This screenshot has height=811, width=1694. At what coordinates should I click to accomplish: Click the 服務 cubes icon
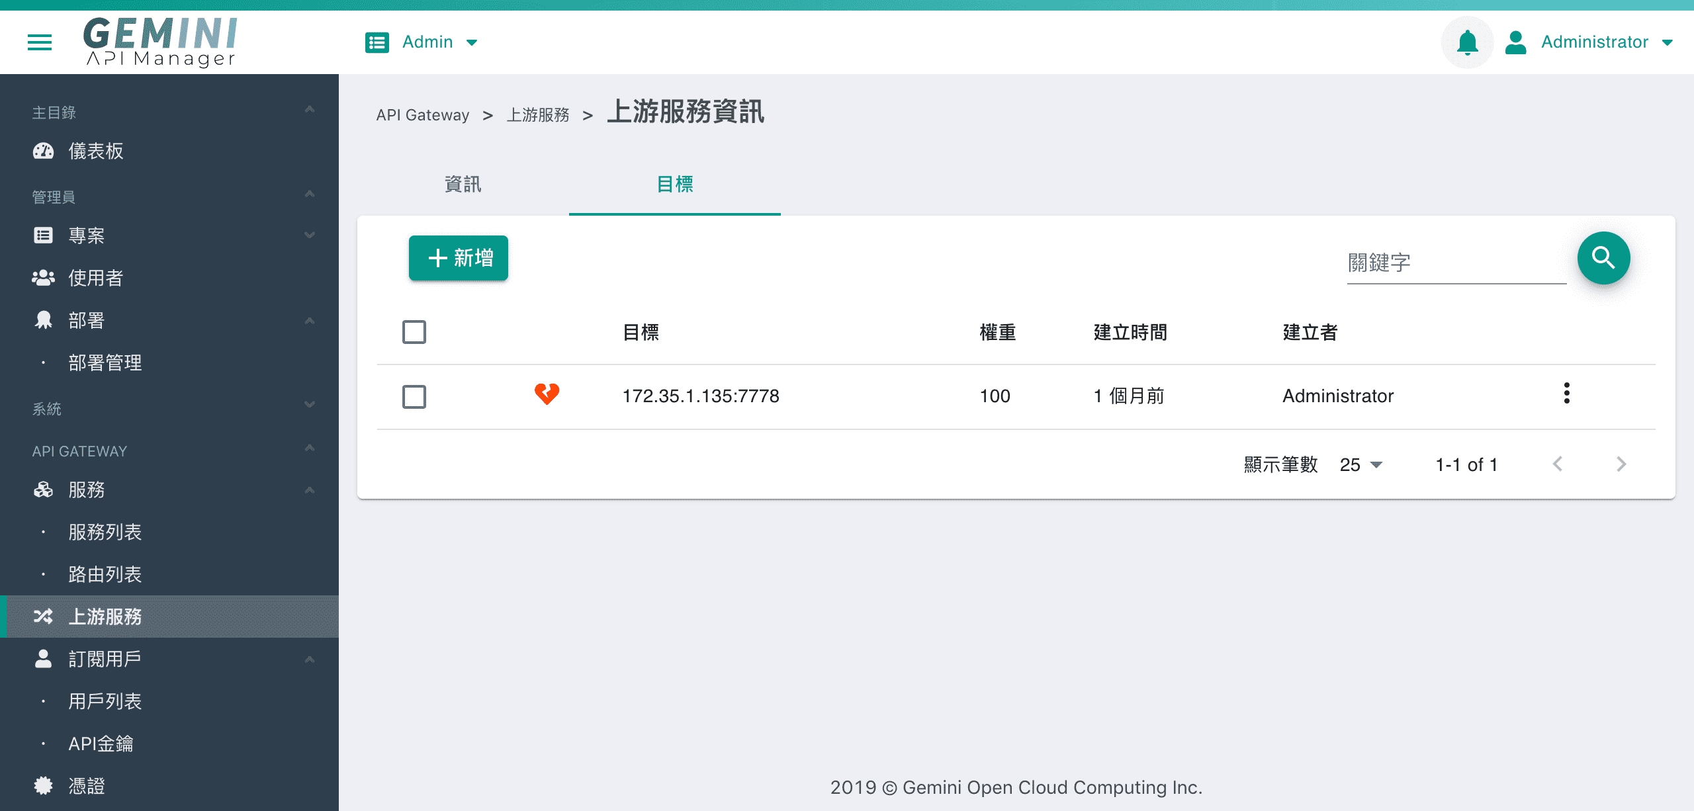click(44, 490)
